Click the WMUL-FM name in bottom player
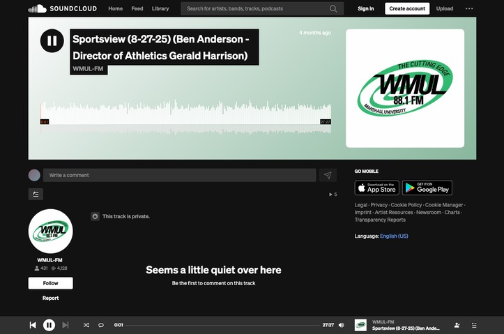 pos(383,321)
